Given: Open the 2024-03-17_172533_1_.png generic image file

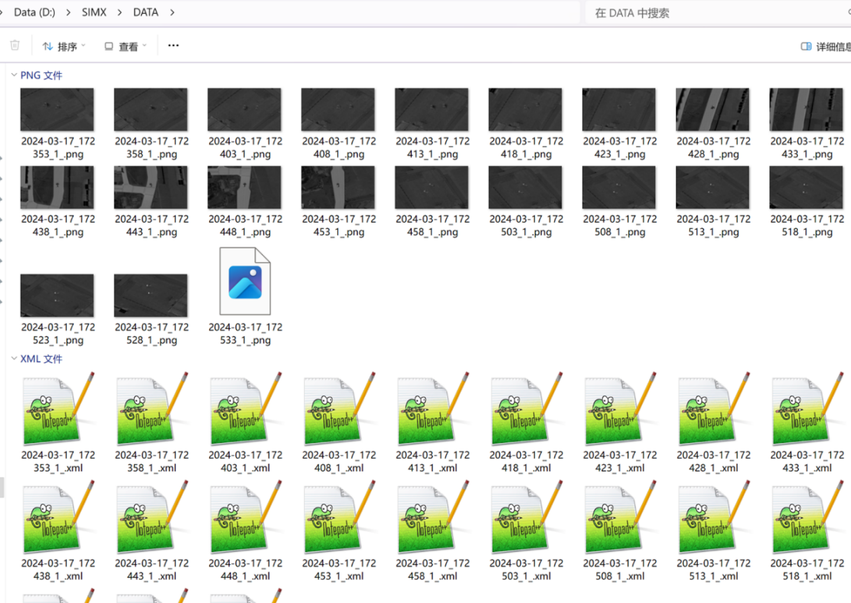Looking at the screenshot, I should (x=245, y=282).
